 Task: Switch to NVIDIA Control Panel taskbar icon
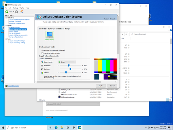pos(80,128)
